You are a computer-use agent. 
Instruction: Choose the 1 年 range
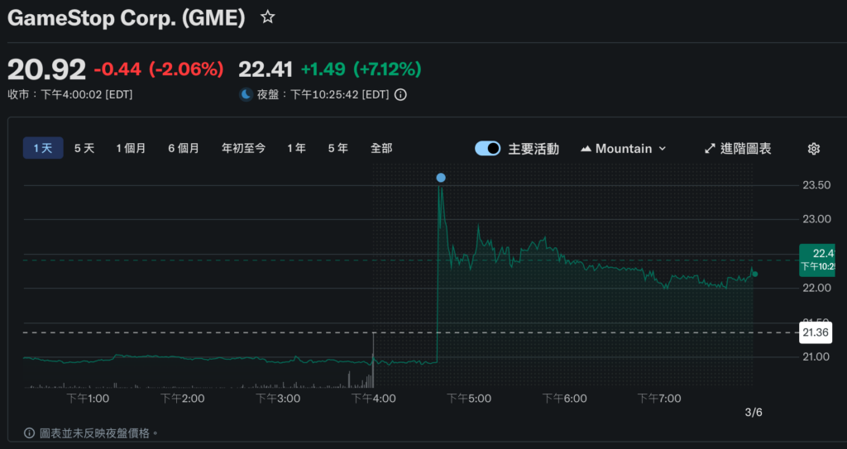click(297, 148)
